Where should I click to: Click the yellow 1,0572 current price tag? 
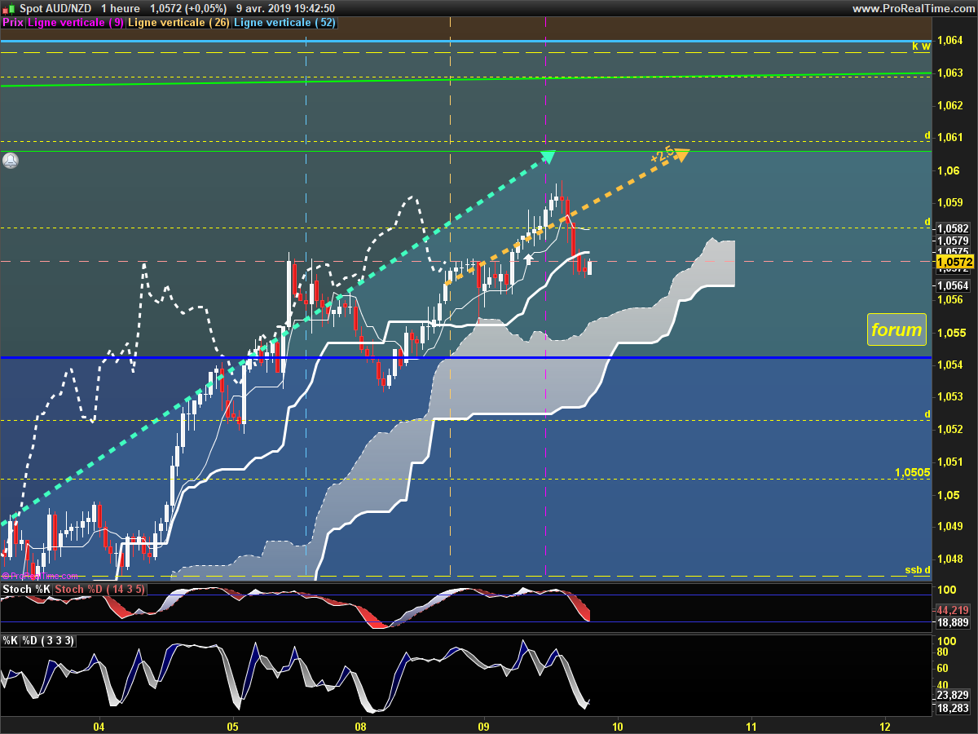pyautogui.click(x=955, y=262)
